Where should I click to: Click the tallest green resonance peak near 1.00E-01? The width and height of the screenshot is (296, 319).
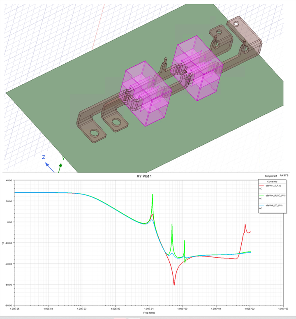pyautogui.click(x=153, y=195)
